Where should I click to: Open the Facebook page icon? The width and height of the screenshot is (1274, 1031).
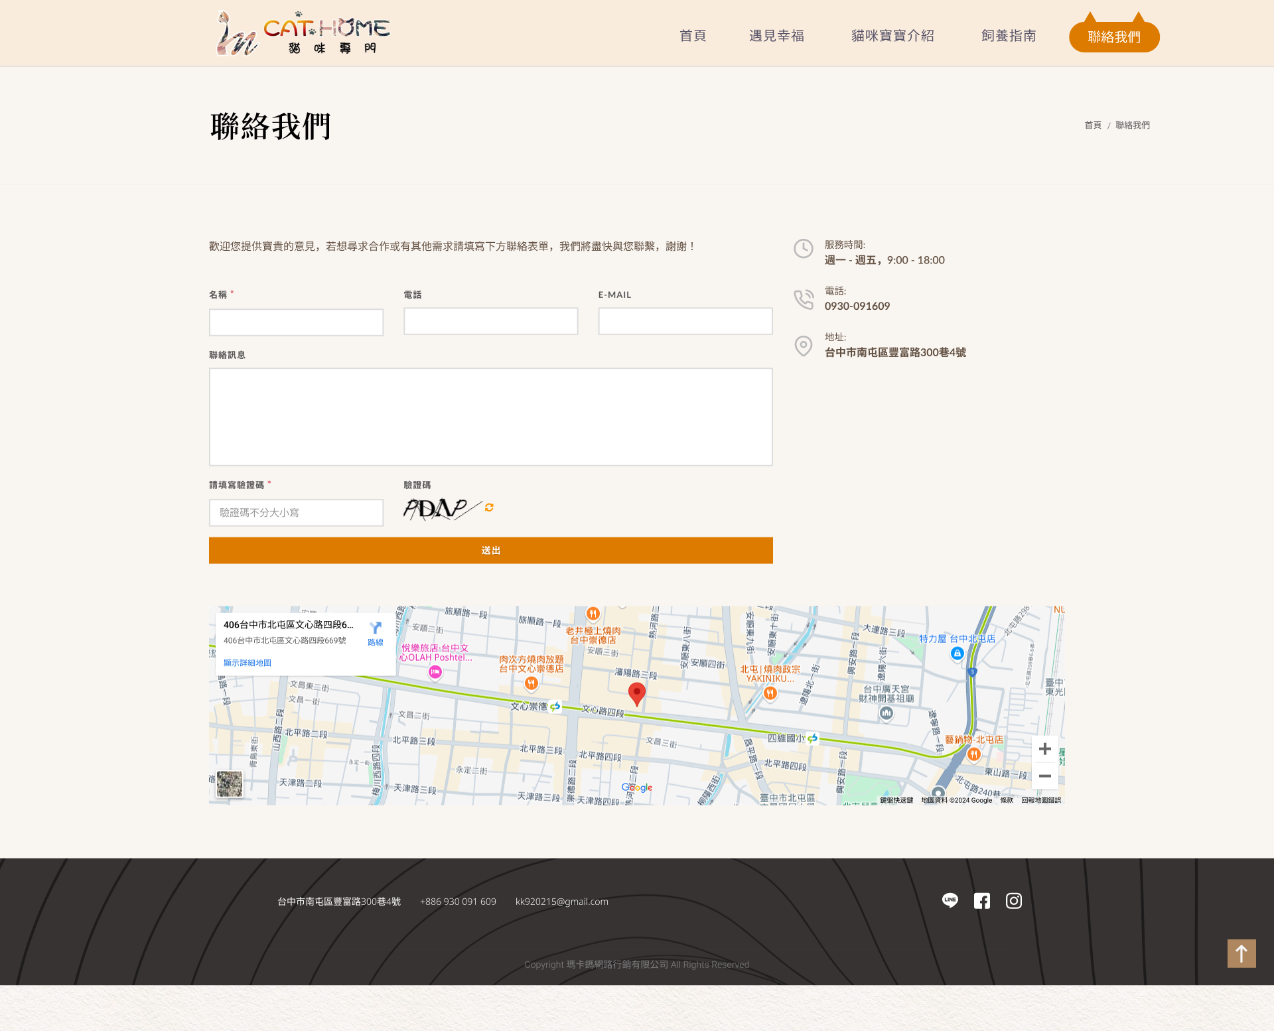[x=981, y=900]
